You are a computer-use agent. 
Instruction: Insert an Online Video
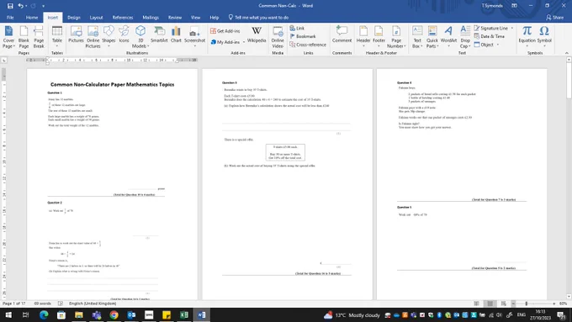pos(278,37)
